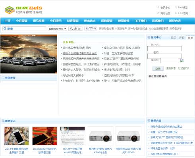Click the 互动中心 panel icon
The width and height of the screenshot is (195, 158).
point(149,37)
